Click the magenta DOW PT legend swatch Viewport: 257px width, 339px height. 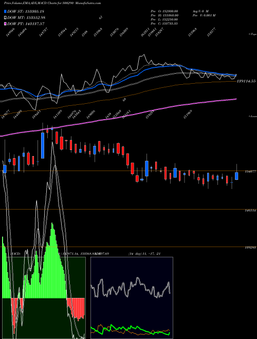5,24
